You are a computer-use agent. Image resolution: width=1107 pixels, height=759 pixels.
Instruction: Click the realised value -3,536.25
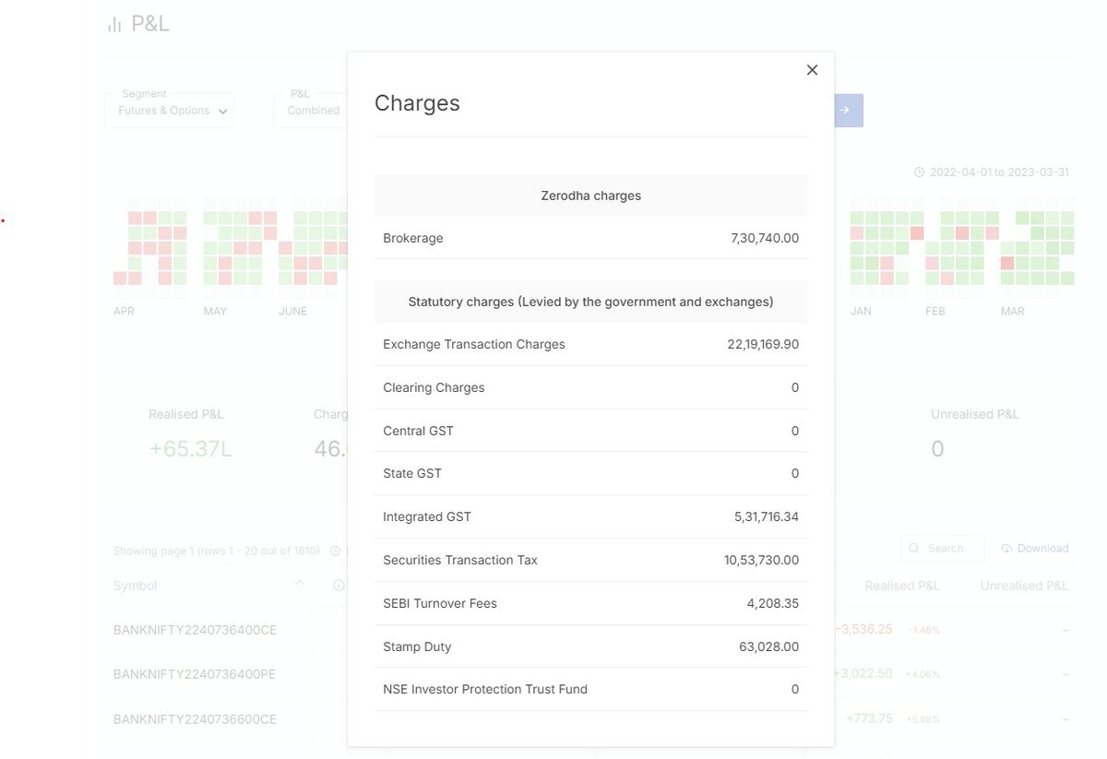click(863, 629)
